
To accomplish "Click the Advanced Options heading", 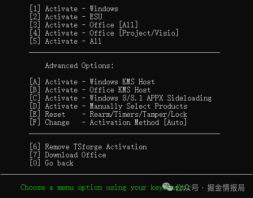I will click(79, 65).
